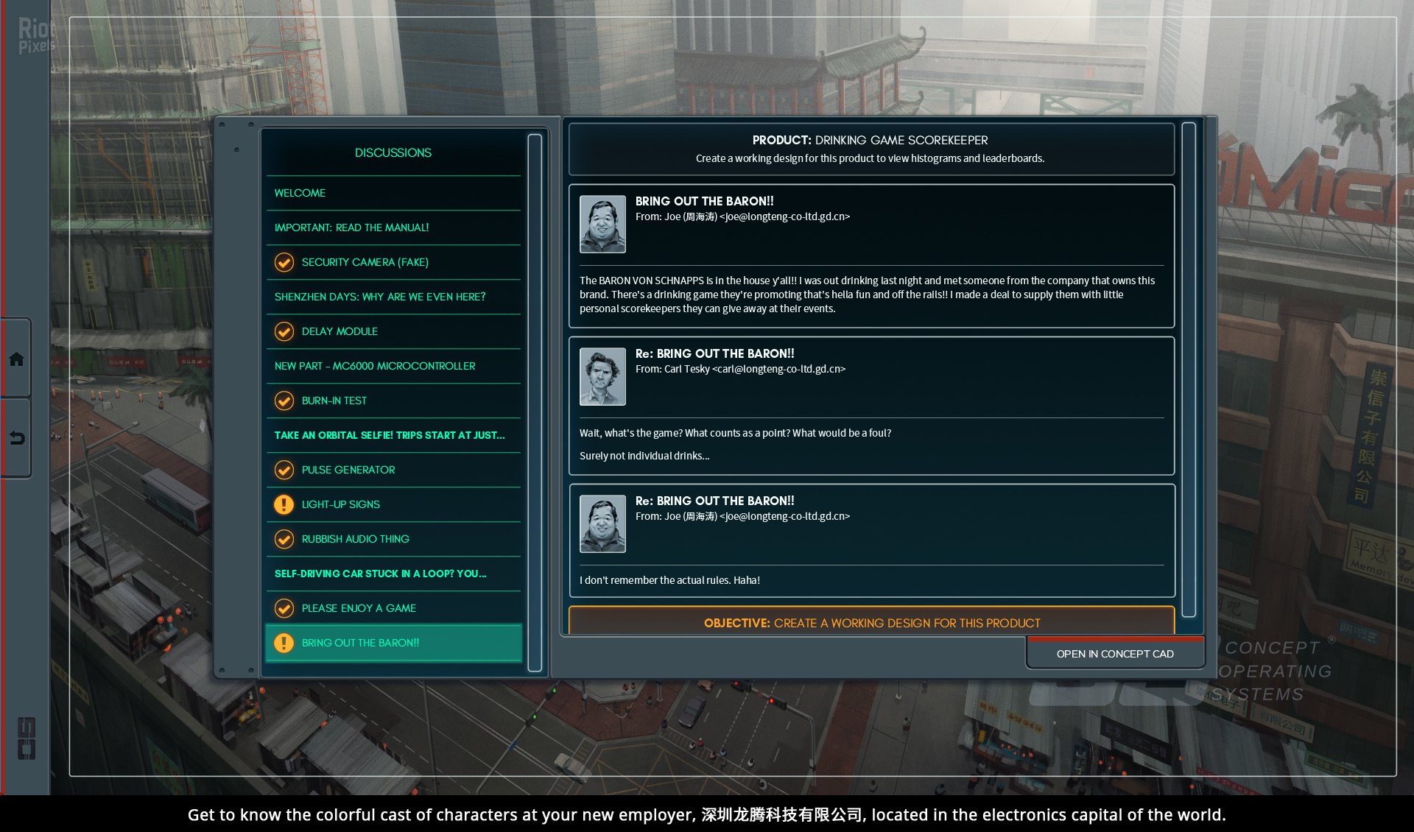Screen dimensions: 1414x832
Task: Click the checkmark icon next to Pulse Generator
Action: pos(282,468)
